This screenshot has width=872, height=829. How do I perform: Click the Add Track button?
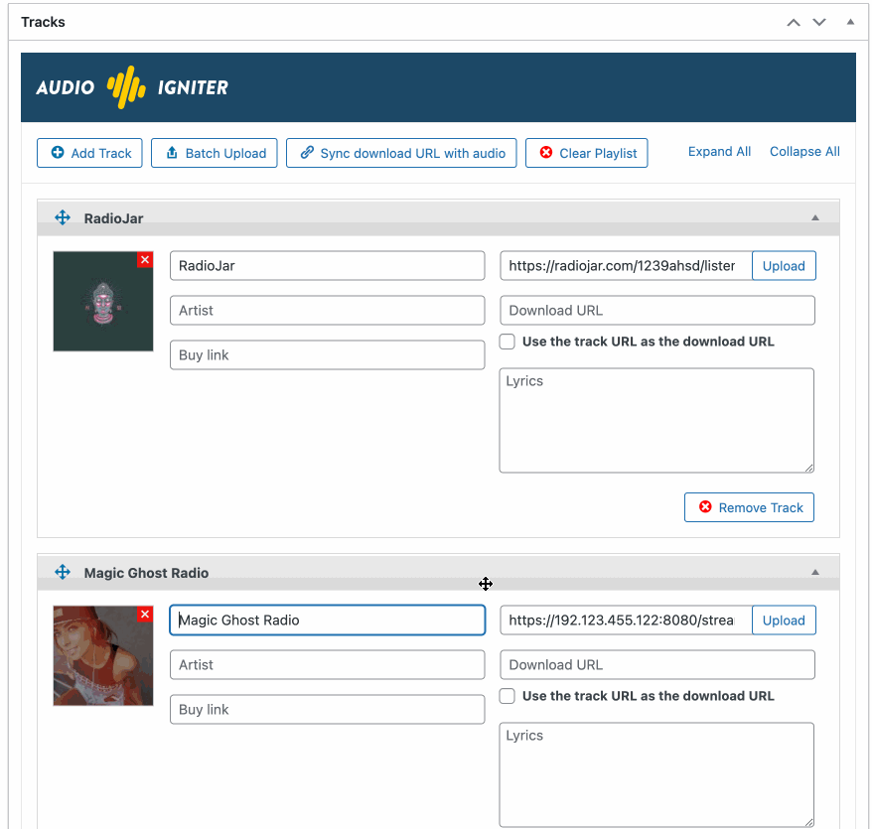click(89, 153)
